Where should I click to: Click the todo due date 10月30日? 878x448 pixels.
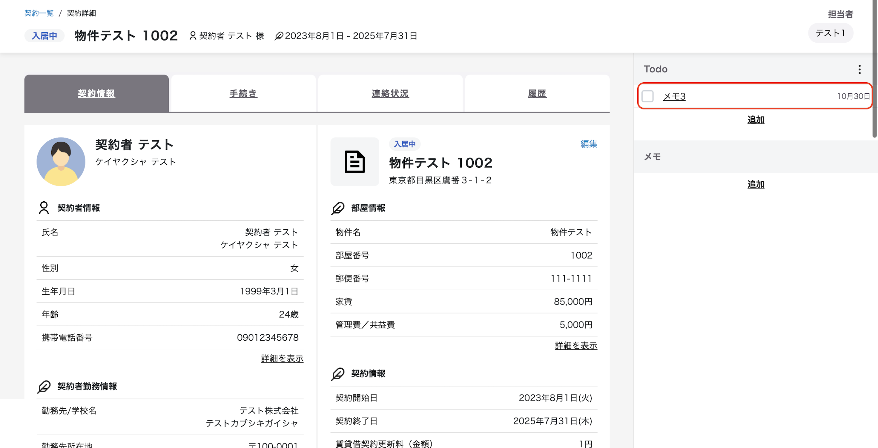(x=854, y=96)
